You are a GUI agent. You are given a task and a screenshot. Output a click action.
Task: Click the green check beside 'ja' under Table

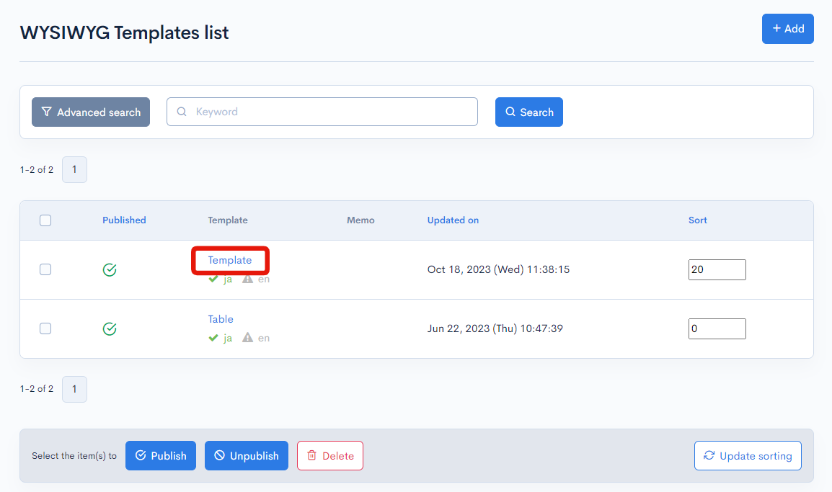(x=213, y=338)
